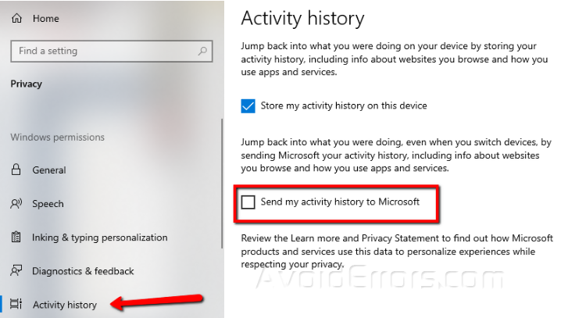Viewport: 561px width, 318px height.
Task: Go to Home settings label
Action: [x=46, y=19]
